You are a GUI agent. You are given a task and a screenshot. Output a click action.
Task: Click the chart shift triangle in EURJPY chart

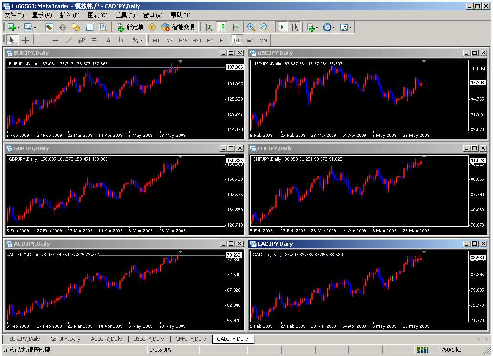180,61
